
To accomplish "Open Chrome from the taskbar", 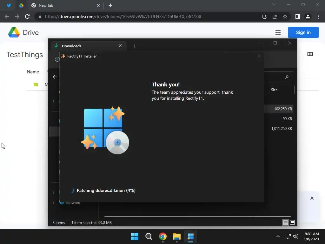I will (163, 236).
